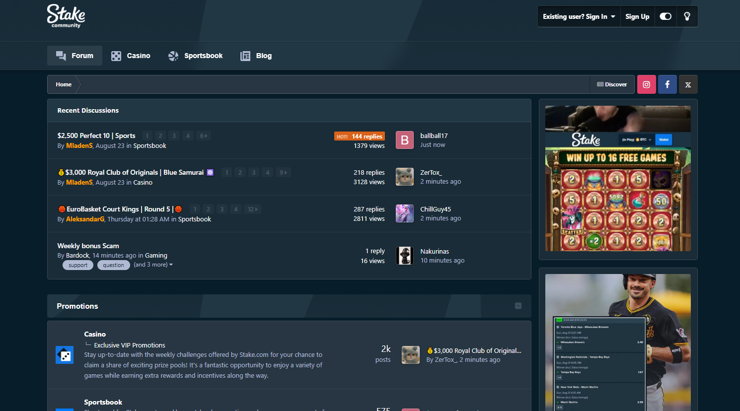
Task: Open Nakurinas' avatar profile
Action: (404, 256)
